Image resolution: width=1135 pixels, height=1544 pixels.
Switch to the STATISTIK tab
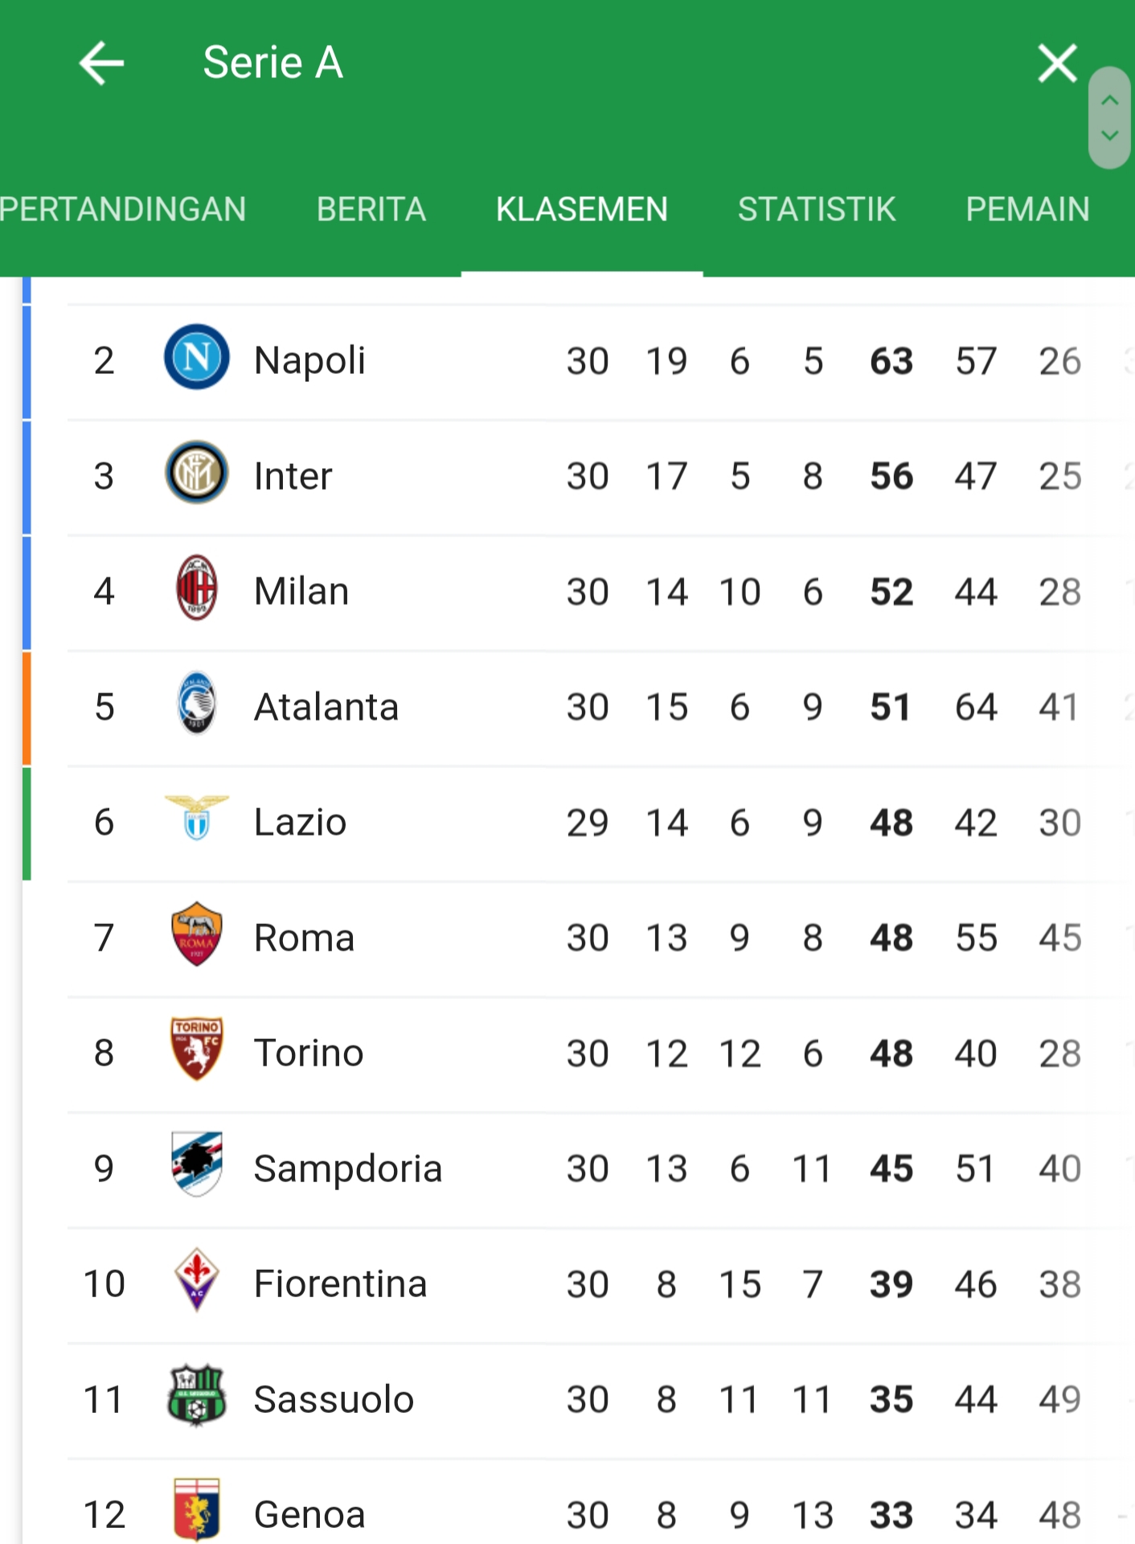click(x=817, y=209)
